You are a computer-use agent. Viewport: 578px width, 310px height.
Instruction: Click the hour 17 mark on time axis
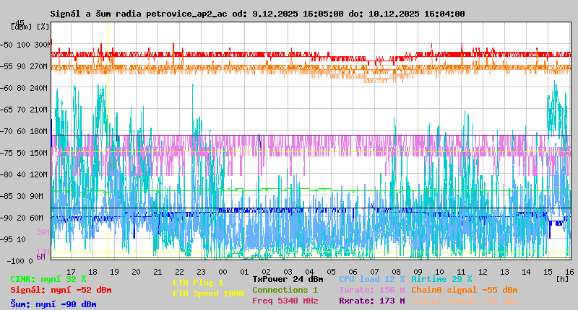click(x=71, y=271)
